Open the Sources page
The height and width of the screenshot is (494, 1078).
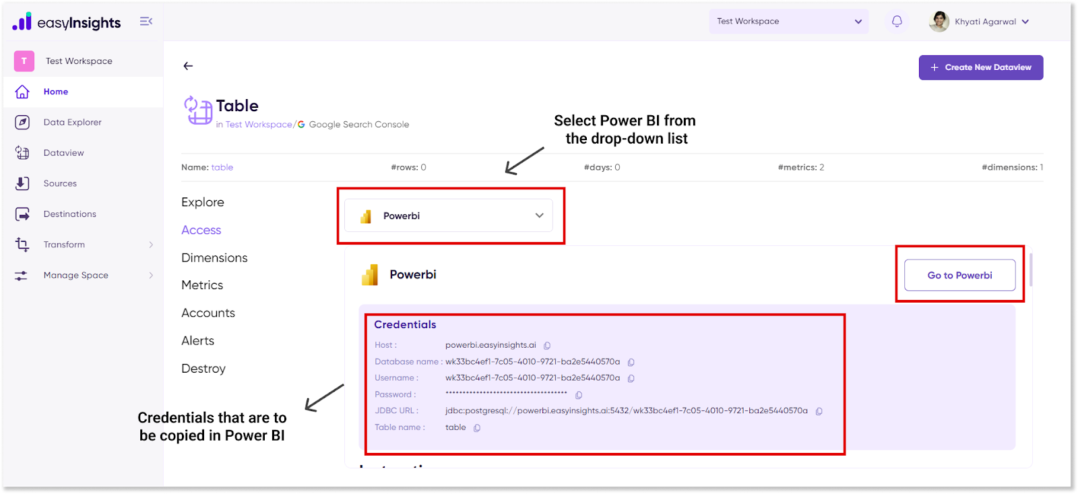[60, 183]
